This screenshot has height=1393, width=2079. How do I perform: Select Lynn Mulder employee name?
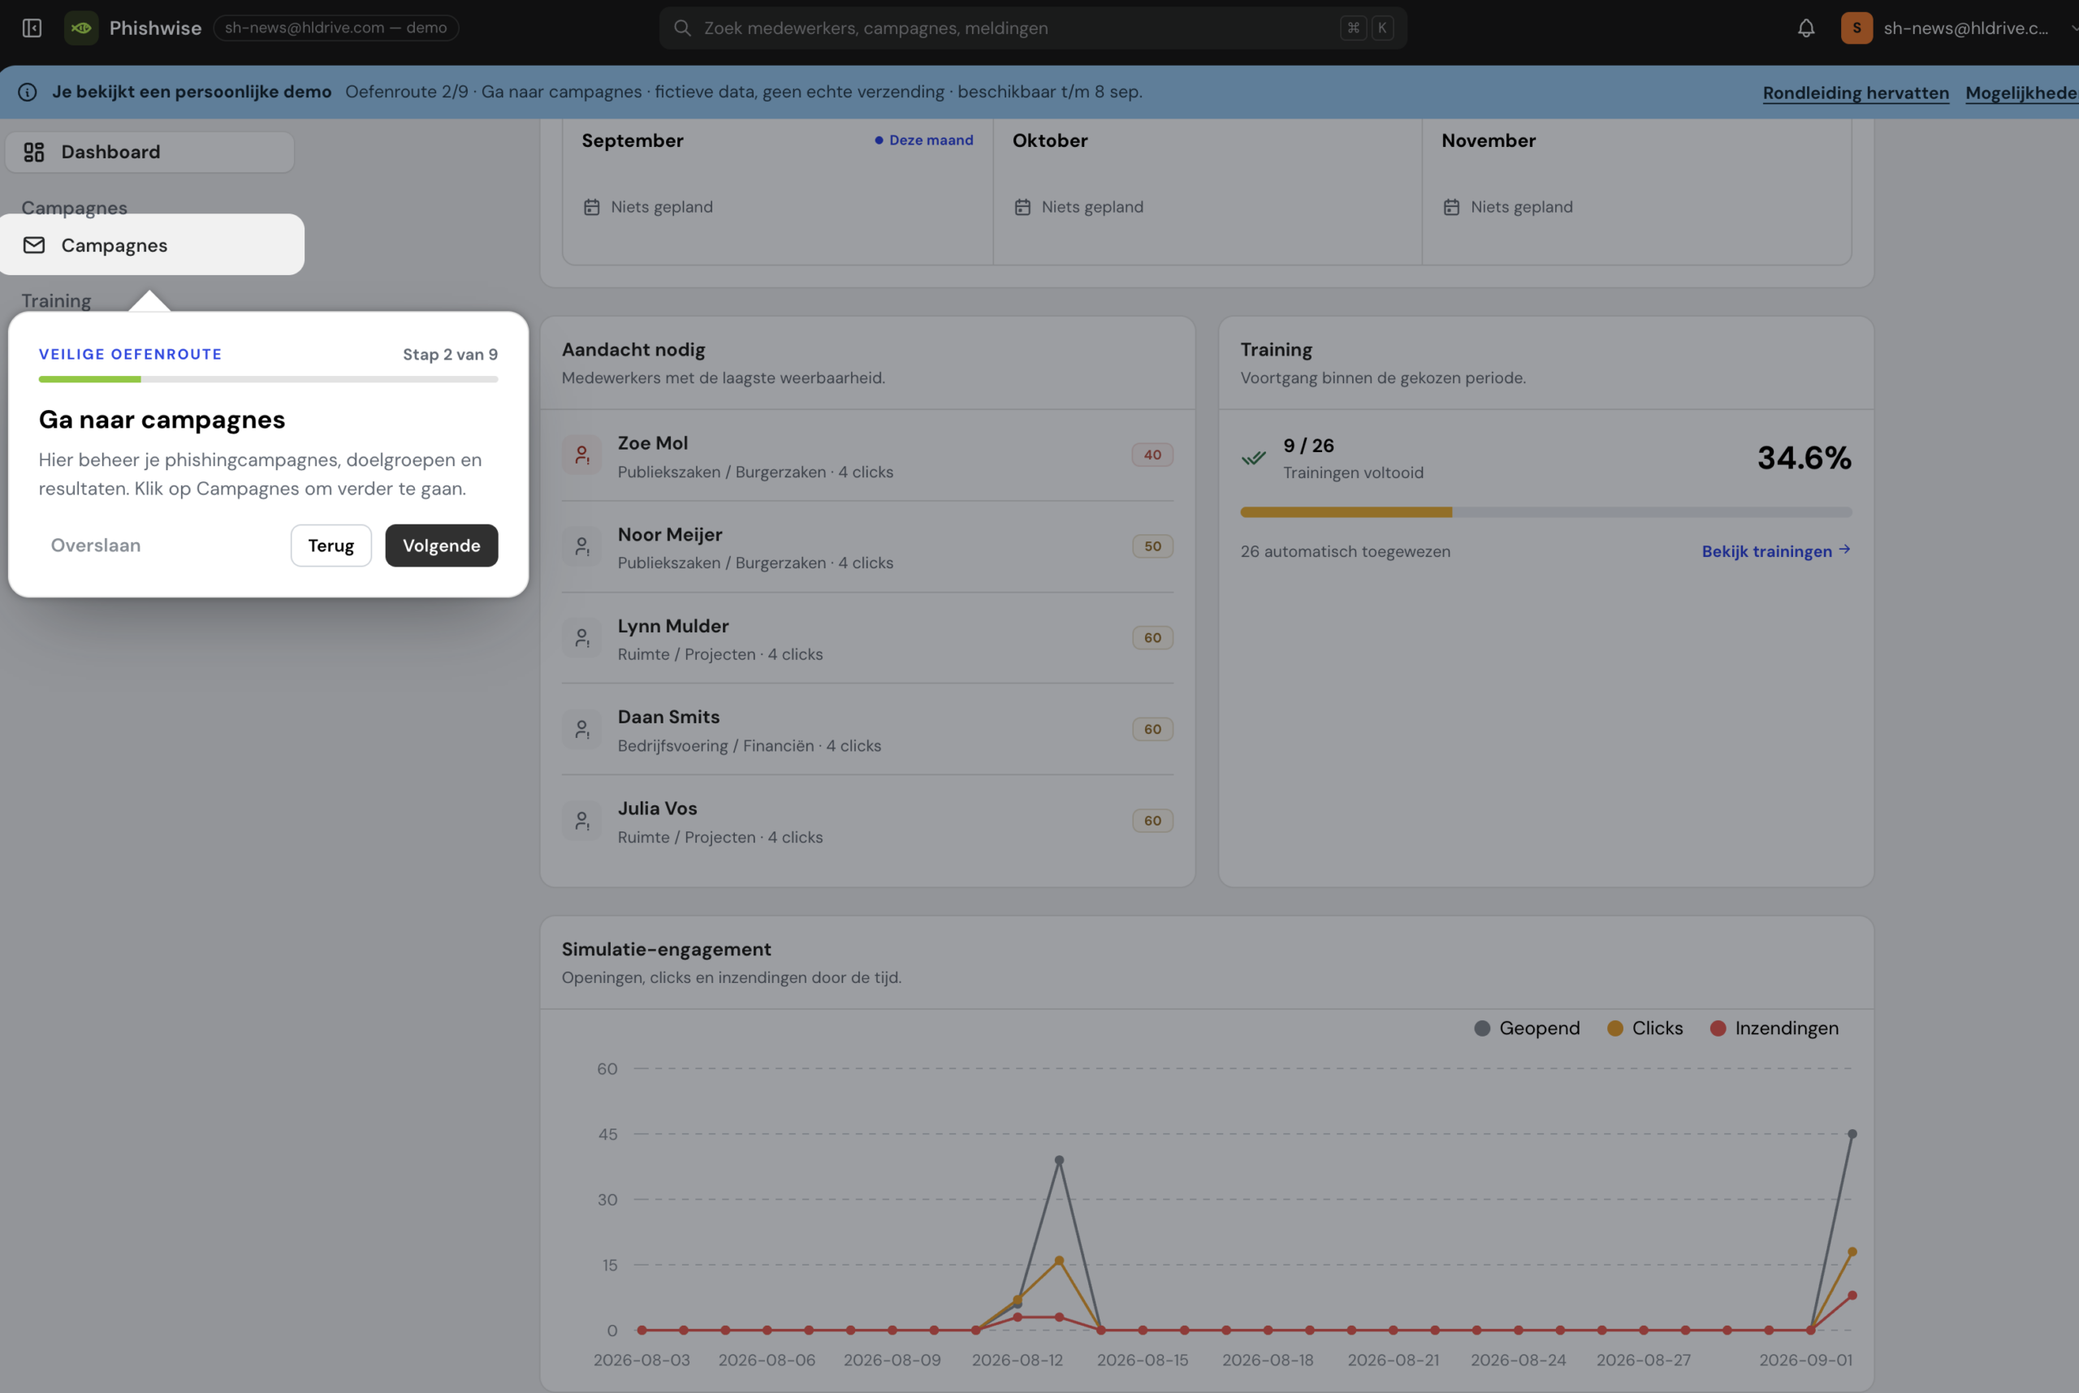click(673, 627)
